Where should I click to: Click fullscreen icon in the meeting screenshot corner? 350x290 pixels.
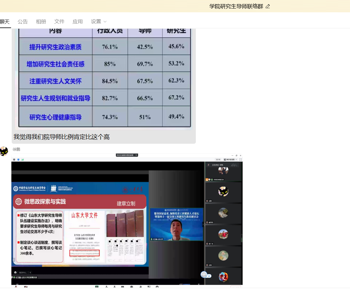(x=240, y=159)
